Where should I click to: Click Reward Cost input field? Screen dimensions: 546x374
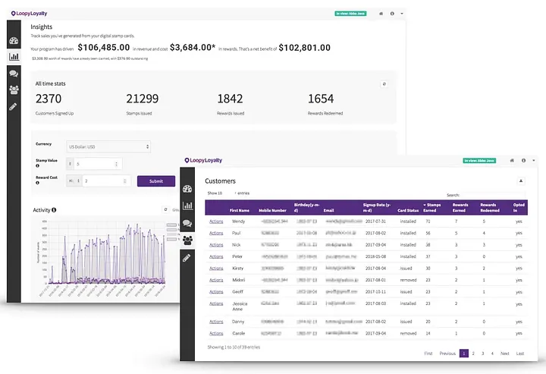(107, 181)
